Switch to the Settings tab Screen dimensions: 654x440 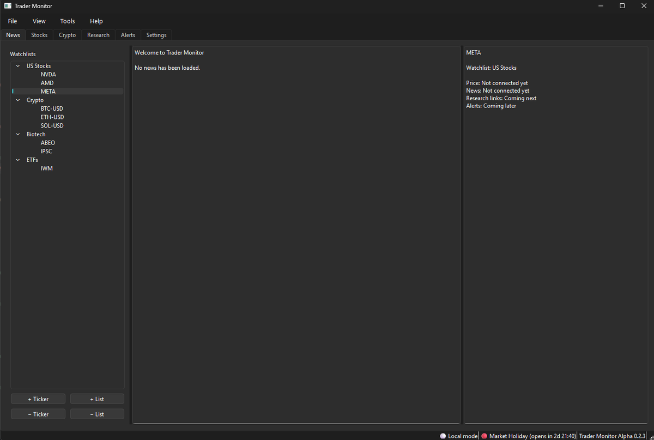(156, 35)
